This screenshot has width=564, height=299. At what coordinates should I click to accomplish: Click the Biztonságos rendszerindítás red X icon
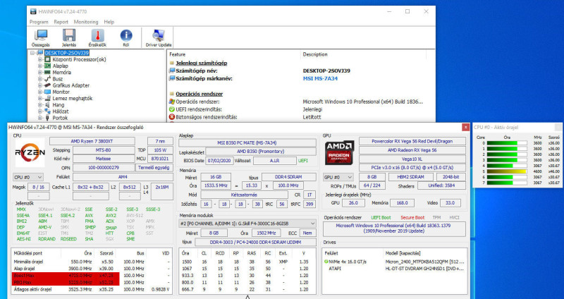coord(172,117)
